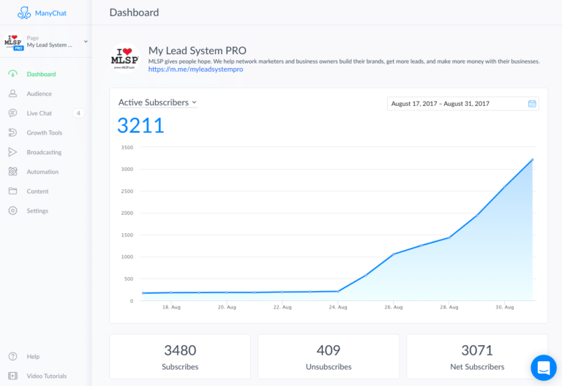Open the date range picker field
This screenshot has height=386, width=562.
(x=462, y=104)
